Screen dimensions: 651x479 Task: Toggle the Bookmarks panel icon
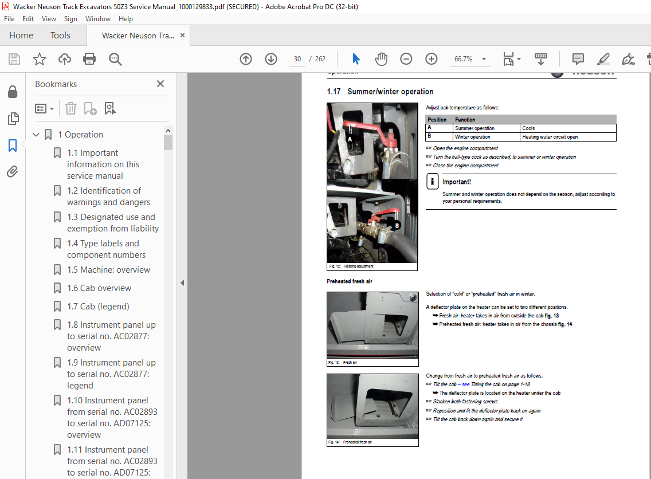pos(13,146)
